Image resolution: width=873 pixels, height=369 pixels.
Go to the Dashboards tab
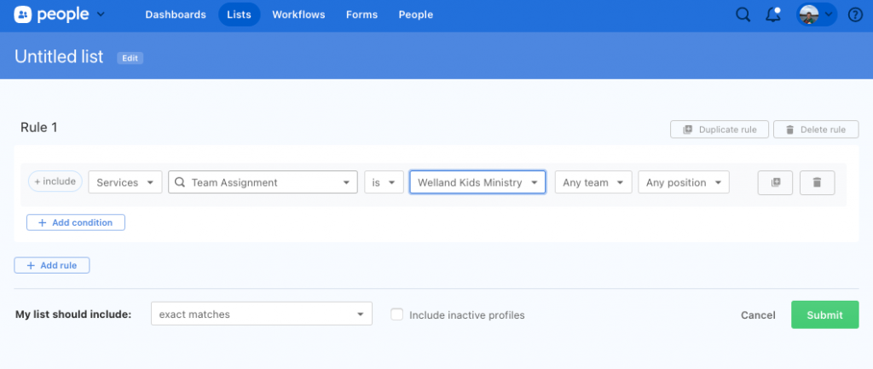176,14
